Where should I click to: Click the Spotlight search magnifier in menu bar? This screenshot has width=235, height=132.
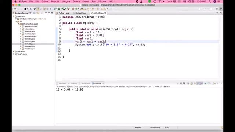pos(210,1)
